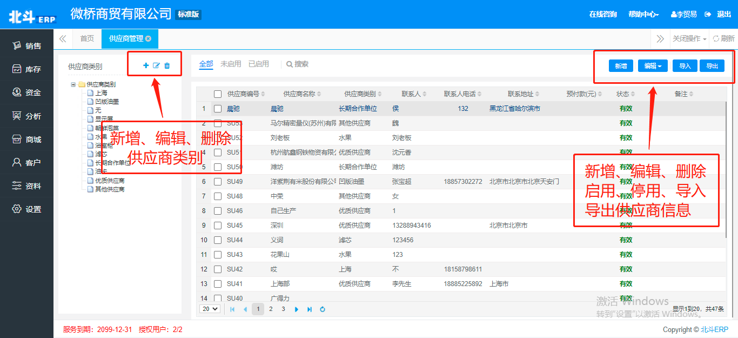
Task: Sort by 供应商编号 column header
Action: [x=246, y=94]
